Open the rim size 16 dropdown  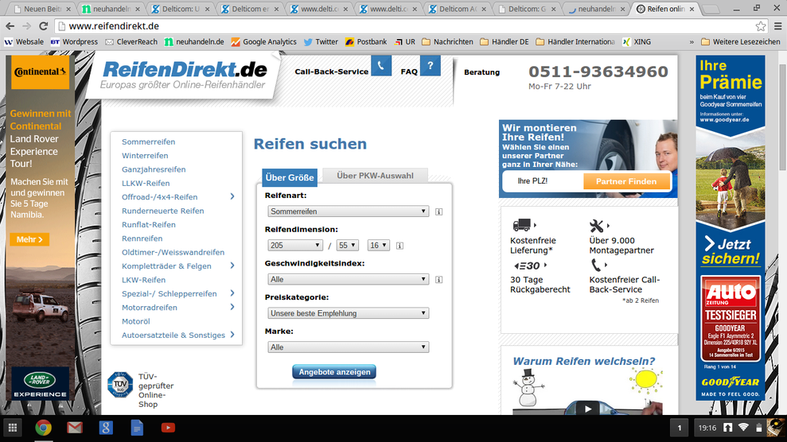tap(379, 246)
